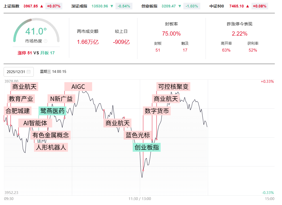The image size is (282, 205).
Task: Click the green down arrow beside 深证成指
Action: [x=111, y=6]
